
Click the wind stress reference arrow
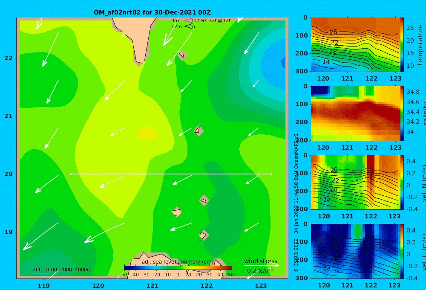tap(262, 265)
